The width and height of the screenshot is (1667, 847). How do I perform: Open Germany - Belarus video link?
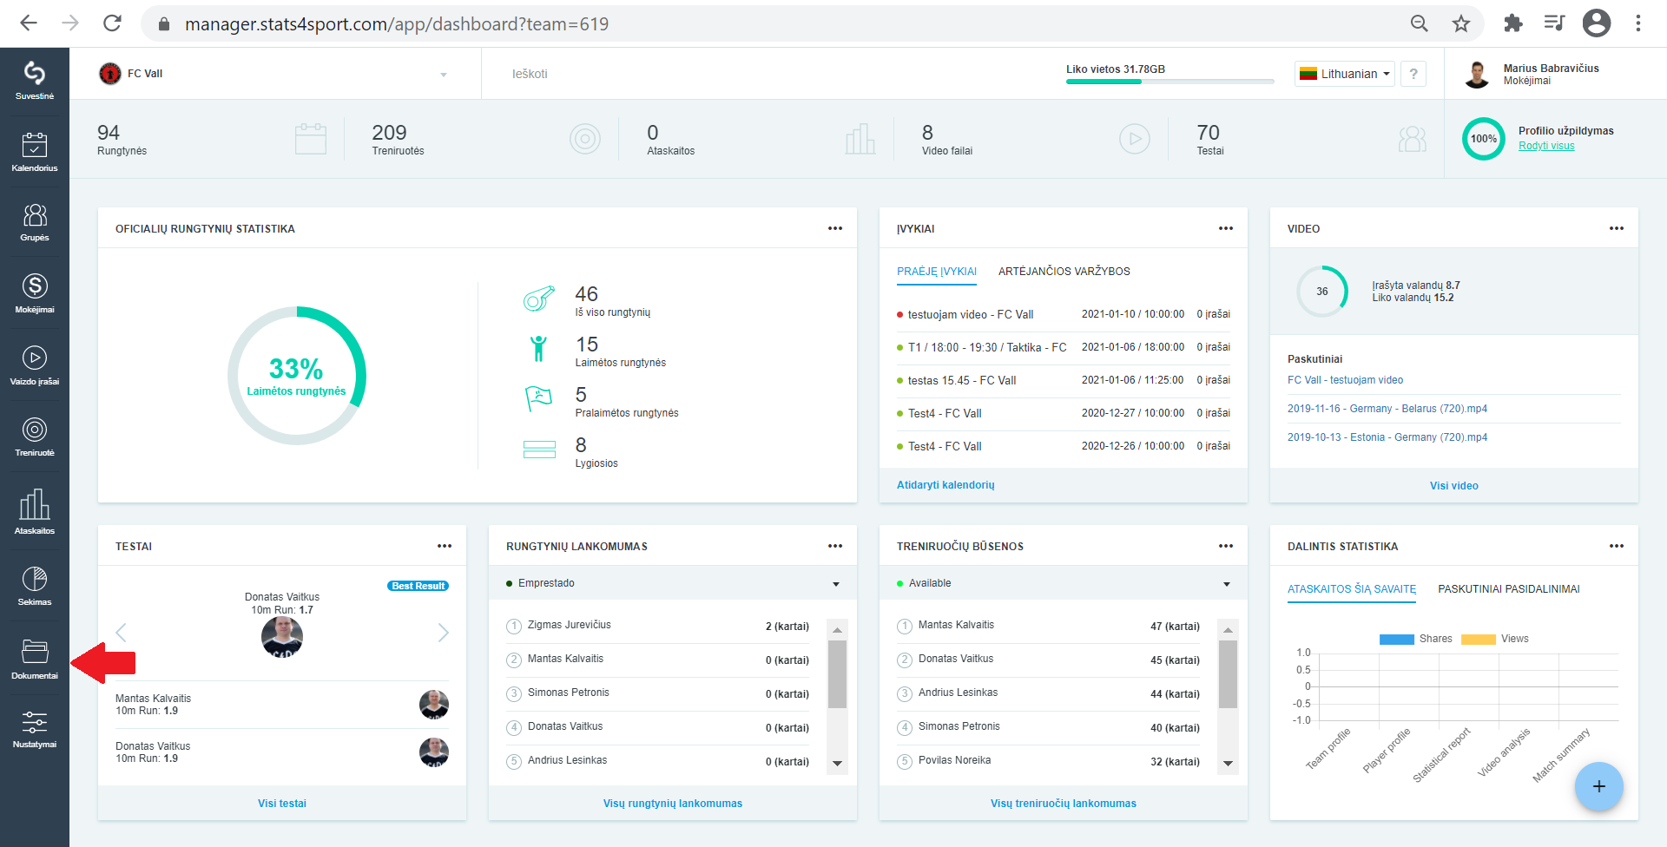[x=1387, y=409]
